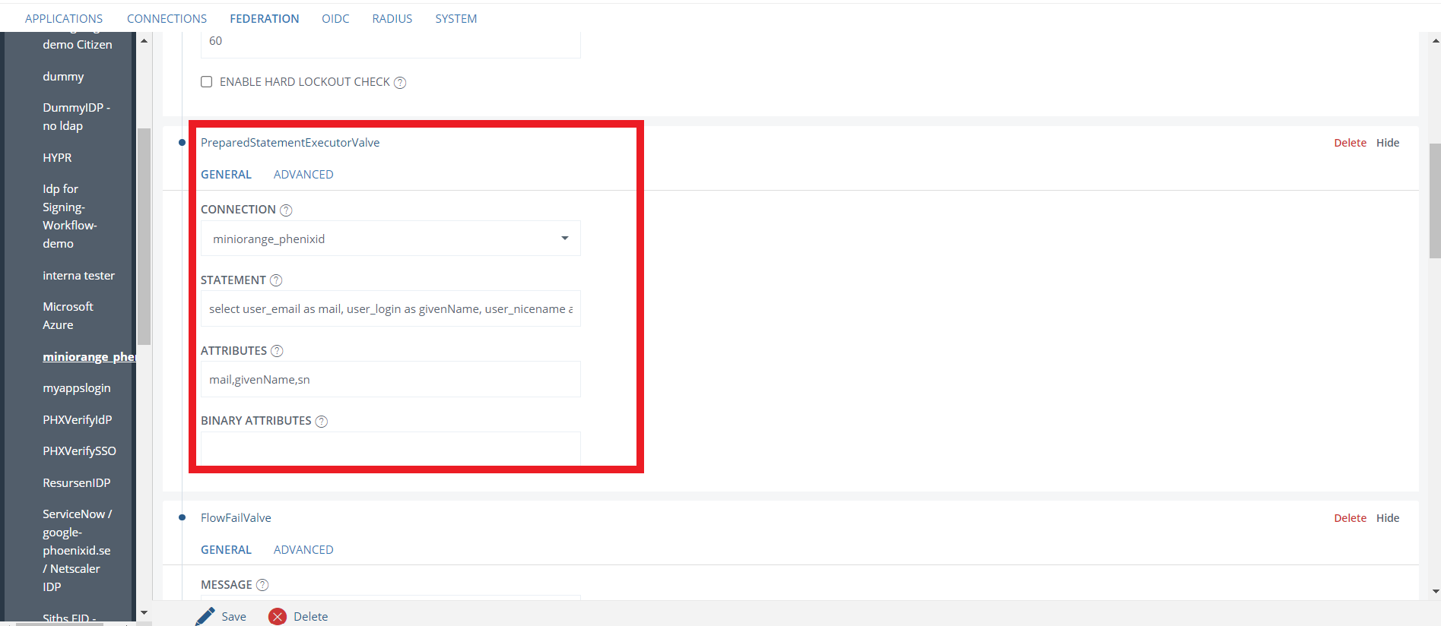Switch to GENERAL tab of PreparedStatementExecutorValve
The image size is (1441, 626).
point(226,175)
